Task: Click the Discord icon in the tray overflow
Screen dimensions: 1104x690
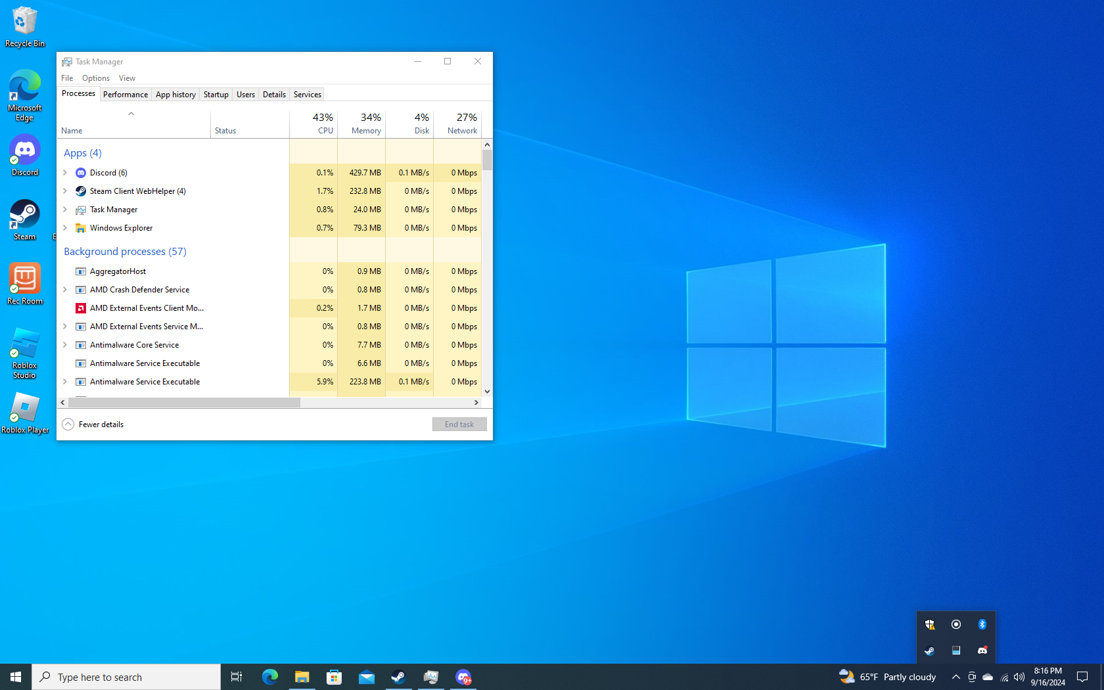Action: coord(982,651)
